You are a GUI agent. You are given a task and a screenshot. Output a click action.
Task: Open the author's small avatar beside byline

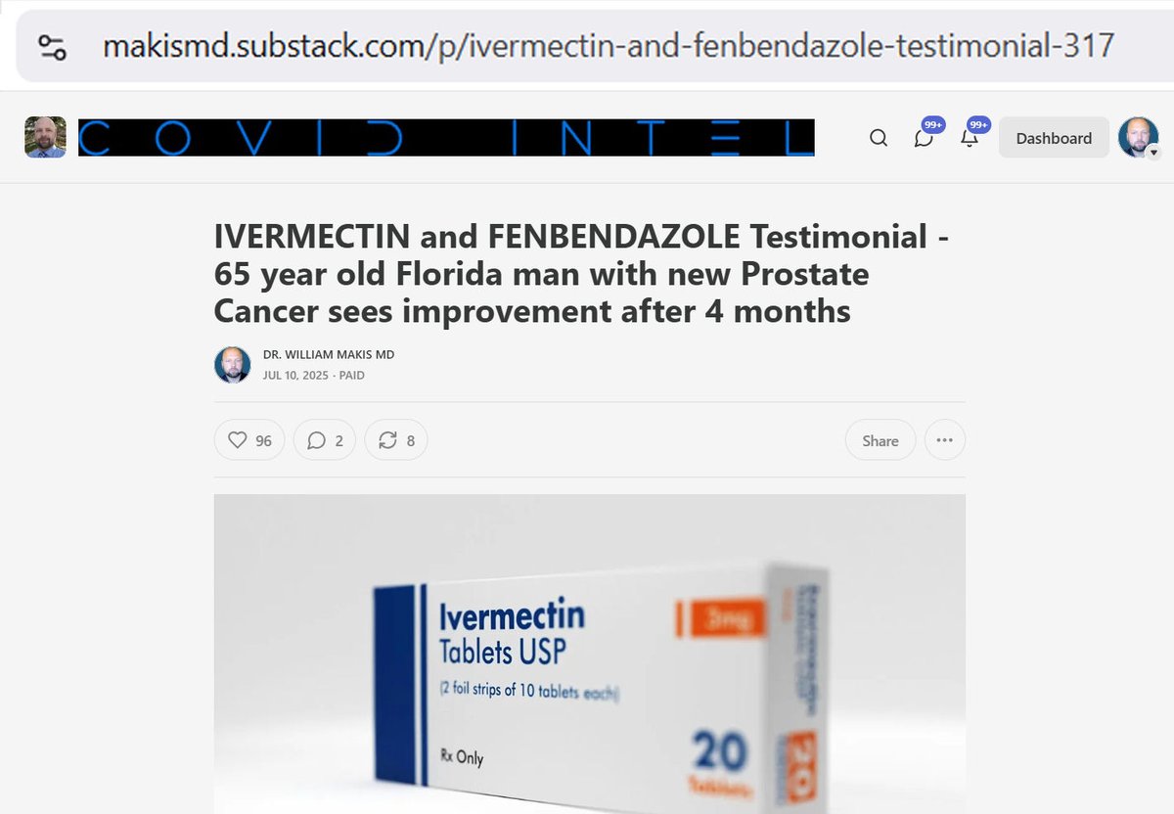[x=233, y=365]
